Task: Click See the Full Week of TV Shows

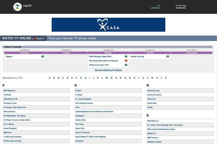Action: (108, 70)
